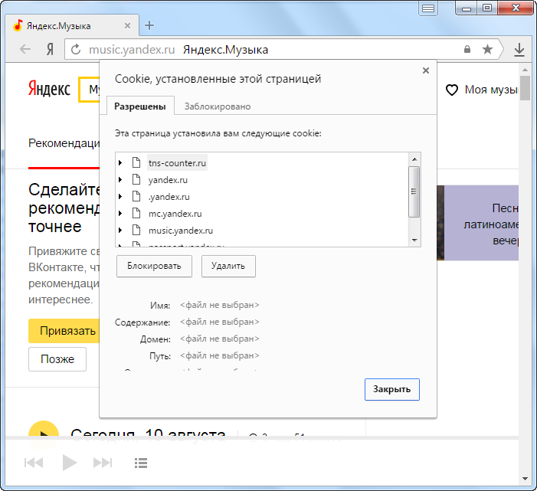Image resolution: width=537 pixels, height=491 pixels.
Task: Click the page scrollbar down arrow
Action: coord(525,479)
